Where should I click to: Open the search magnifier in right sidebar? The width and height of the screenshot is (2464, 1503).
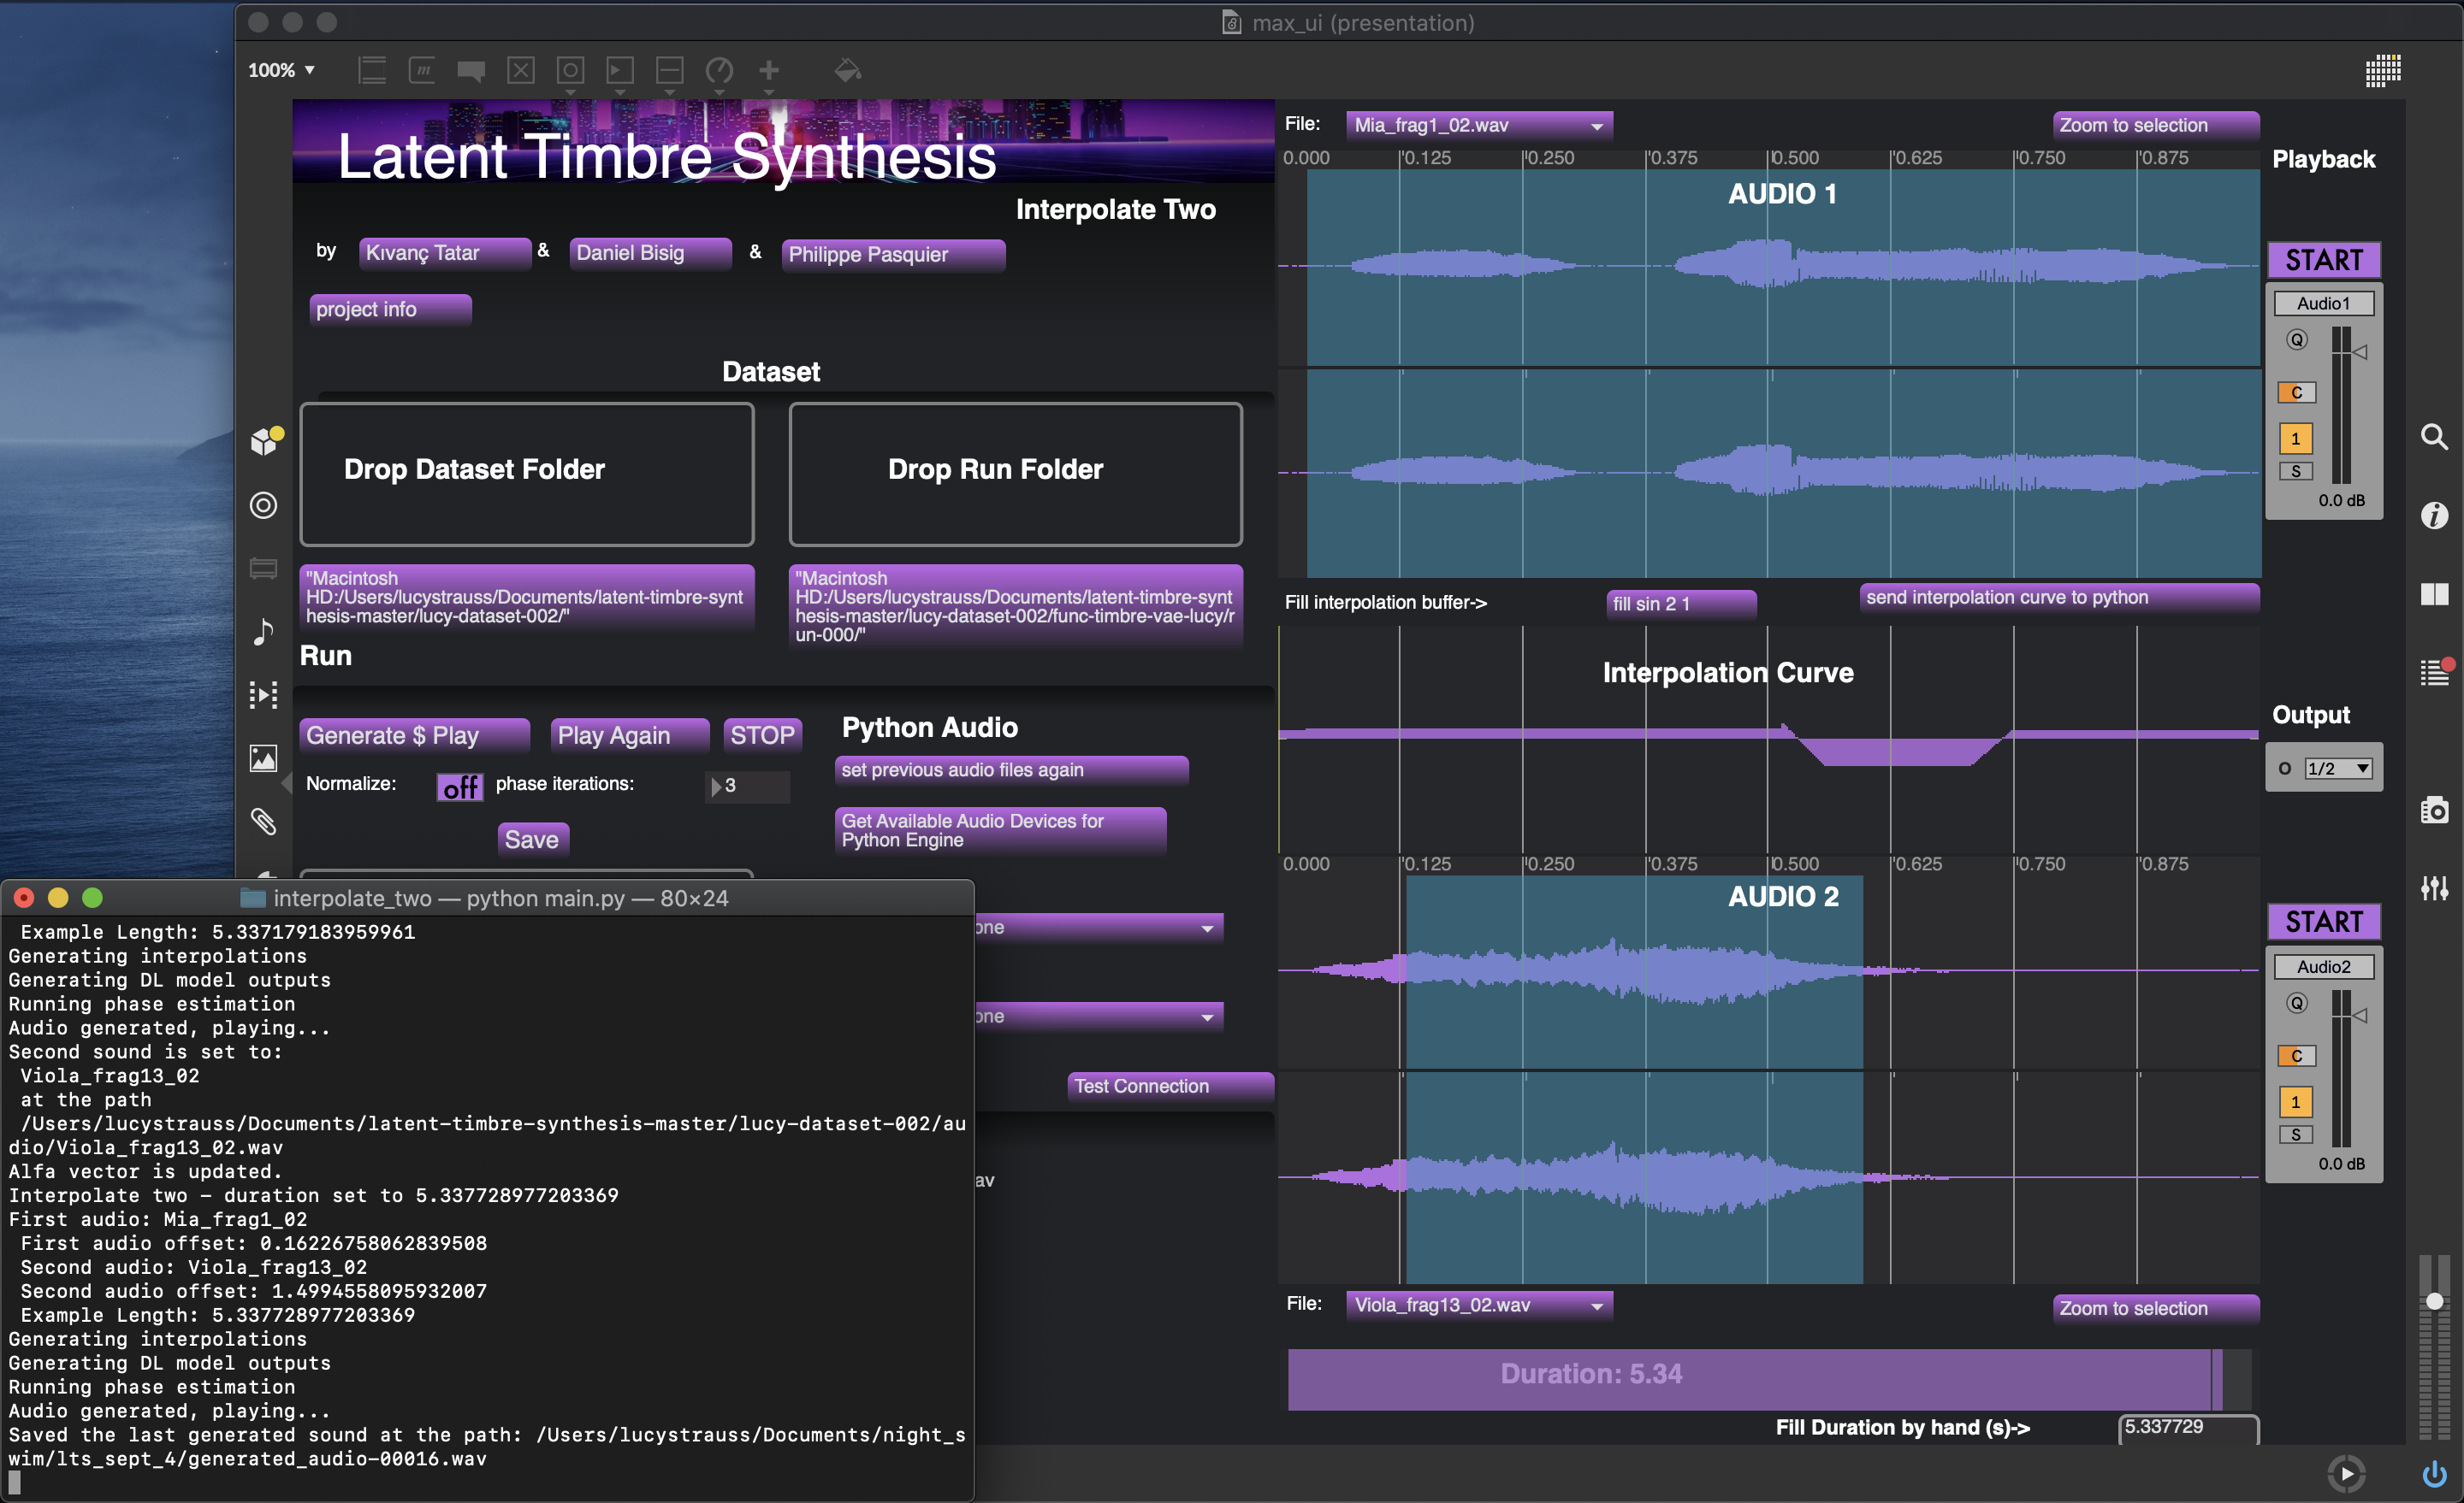click(2434, 437)
